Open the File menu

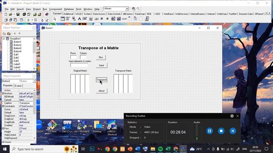point(6,9)
